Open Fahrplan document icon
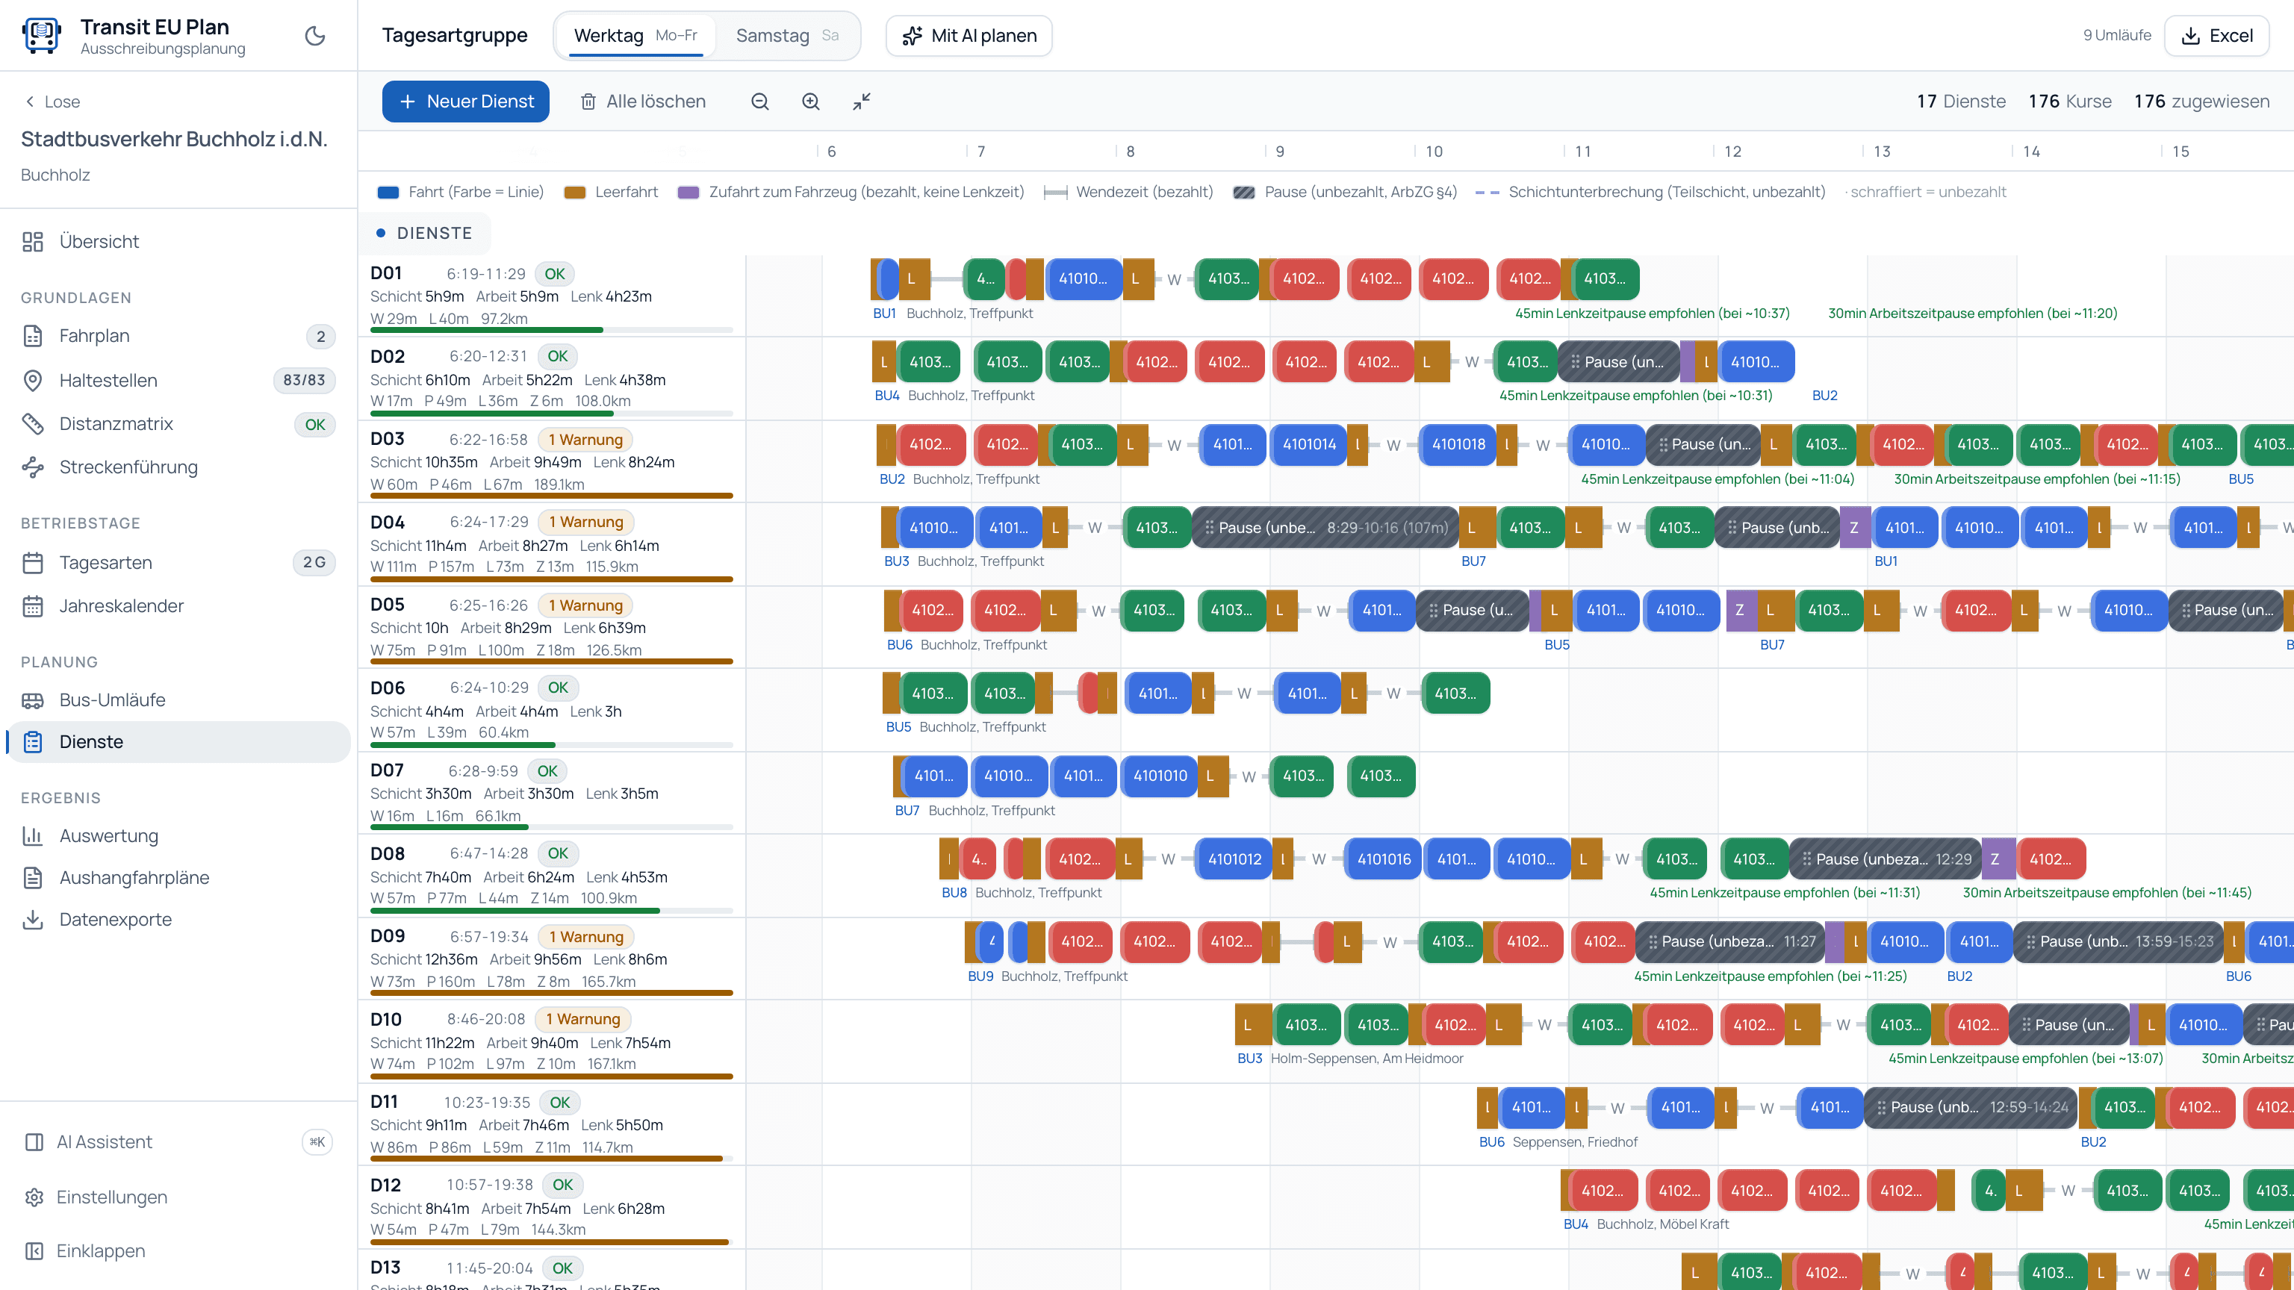This screenshot has height=1290, width=2294. point(33,336)
